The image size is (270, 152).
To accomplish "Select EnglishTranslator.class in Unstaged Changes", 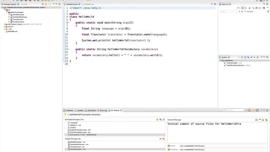I will click(x=79, y=130).
